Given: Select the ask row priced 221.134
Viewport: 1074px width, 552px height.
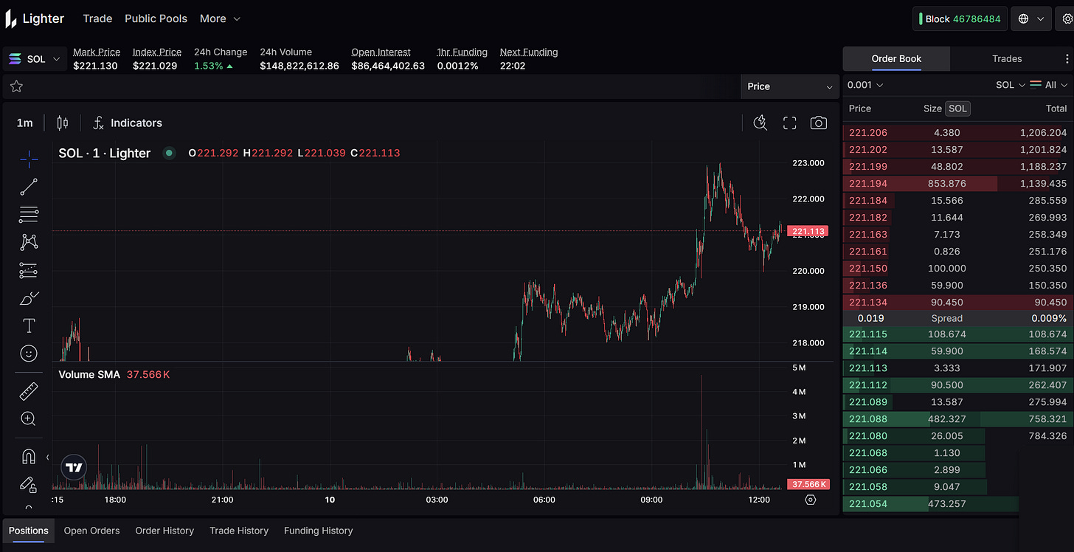Looking at the screenshot, I should (957, 302).
